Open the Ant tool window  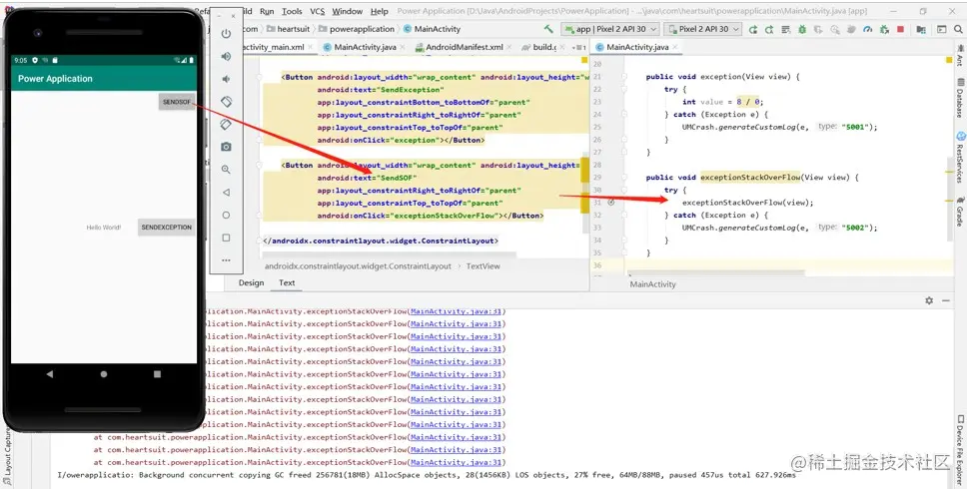(x=960, y=58)
